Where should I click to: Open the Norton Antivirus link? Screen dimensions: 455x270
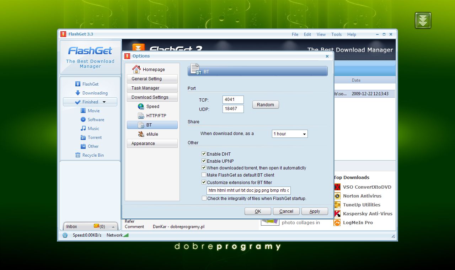point(362,196)
